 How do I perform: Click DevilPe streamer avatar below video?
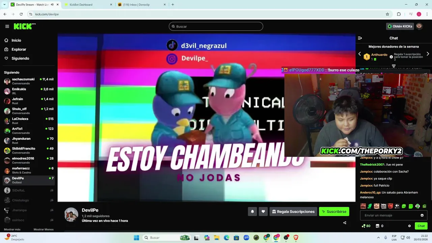(x=71, y=215)
